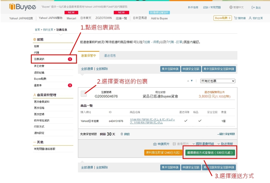Screen dimensions: 270x183
Task: Click the sort-descending arrow beside the package filter
Action: (x=192, y=81)
